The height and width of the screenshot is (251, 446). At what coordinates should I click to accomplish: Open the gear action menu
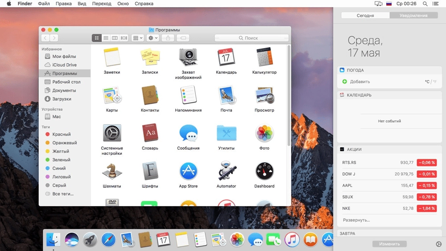(x=153, y=38)
